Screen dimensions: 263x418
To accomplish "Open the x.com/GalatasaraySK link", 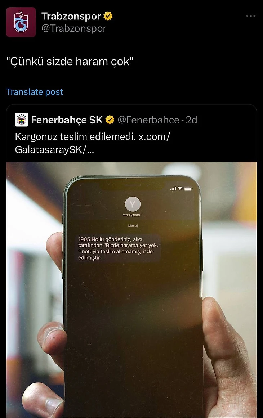I will pyautogui.click(x=92, y=143).
